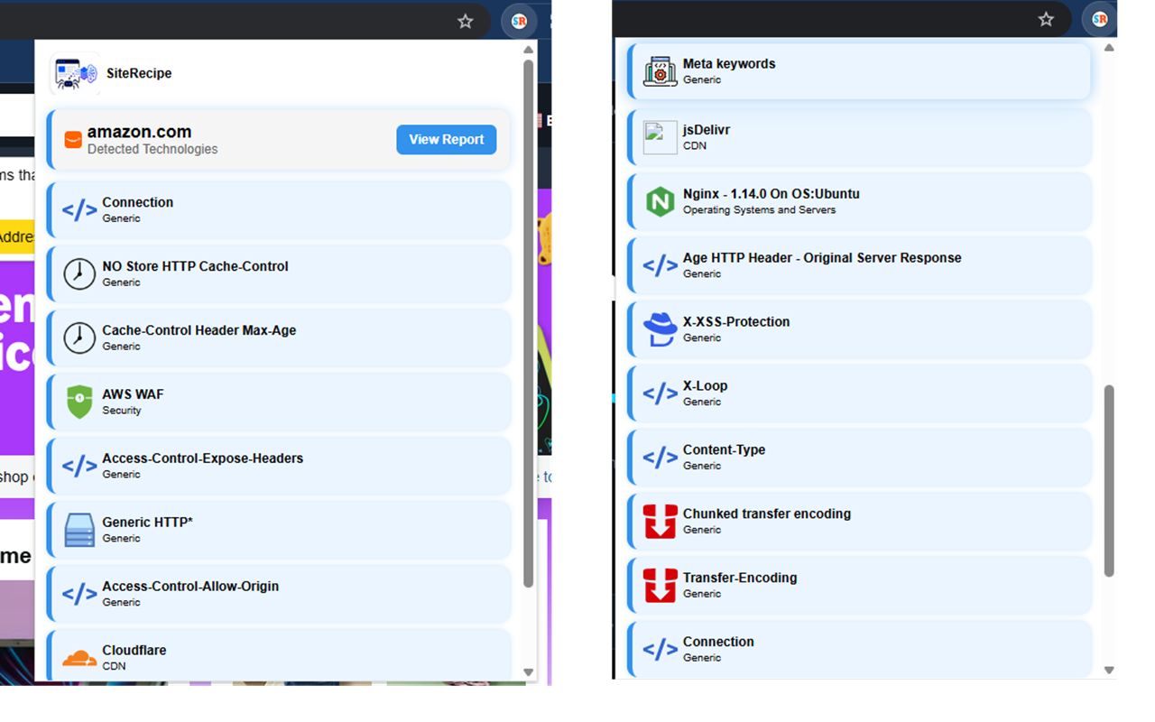The height and width of the screenshot is (722, 1155).
Task: Click the scroll-up arrow beside the Meta keywords row
Action: click(1110, 47)
